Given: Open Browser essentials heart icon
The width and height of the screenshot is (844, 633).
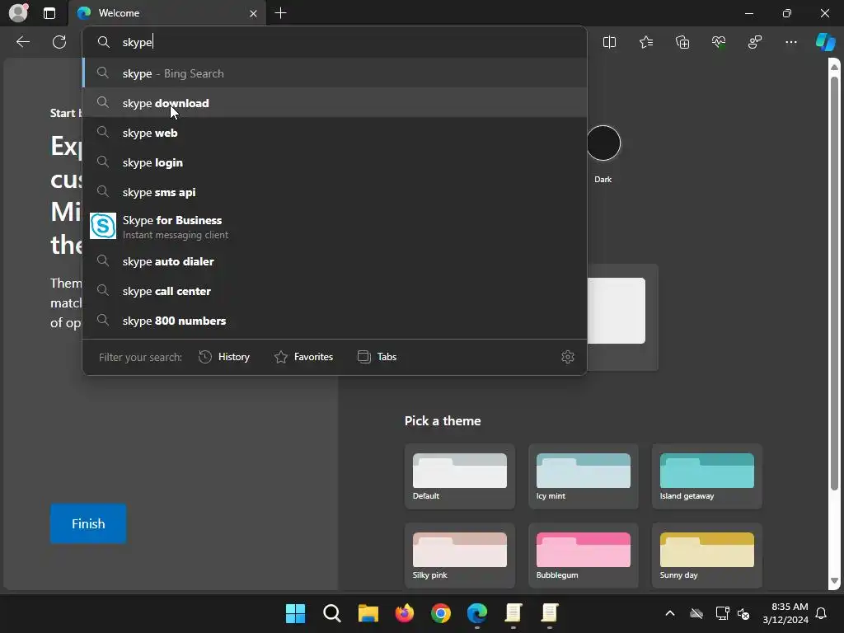Looking at the screenshot, I should click(719, 42).
